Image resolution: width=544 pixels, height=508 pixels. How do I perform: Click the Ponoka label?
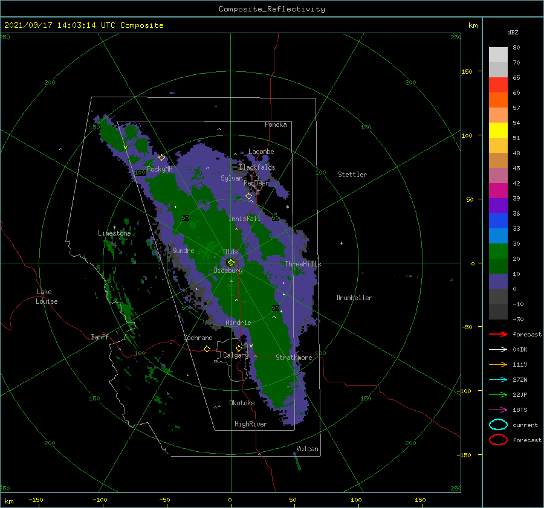(x=276, y=124)
